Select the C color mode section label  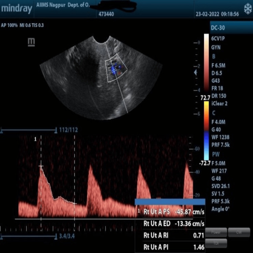214,113
